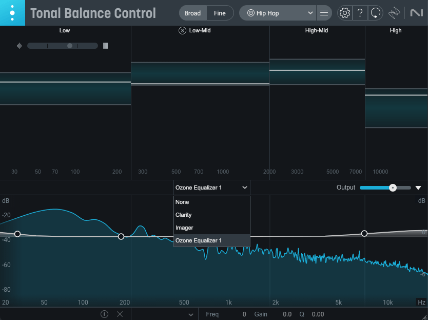
Task: Click the Native Instruments logo
Action: tap(417, 13)
